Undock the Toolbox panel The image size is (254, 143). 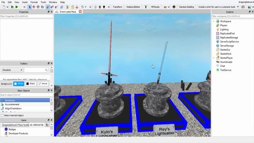pos(48,64)
